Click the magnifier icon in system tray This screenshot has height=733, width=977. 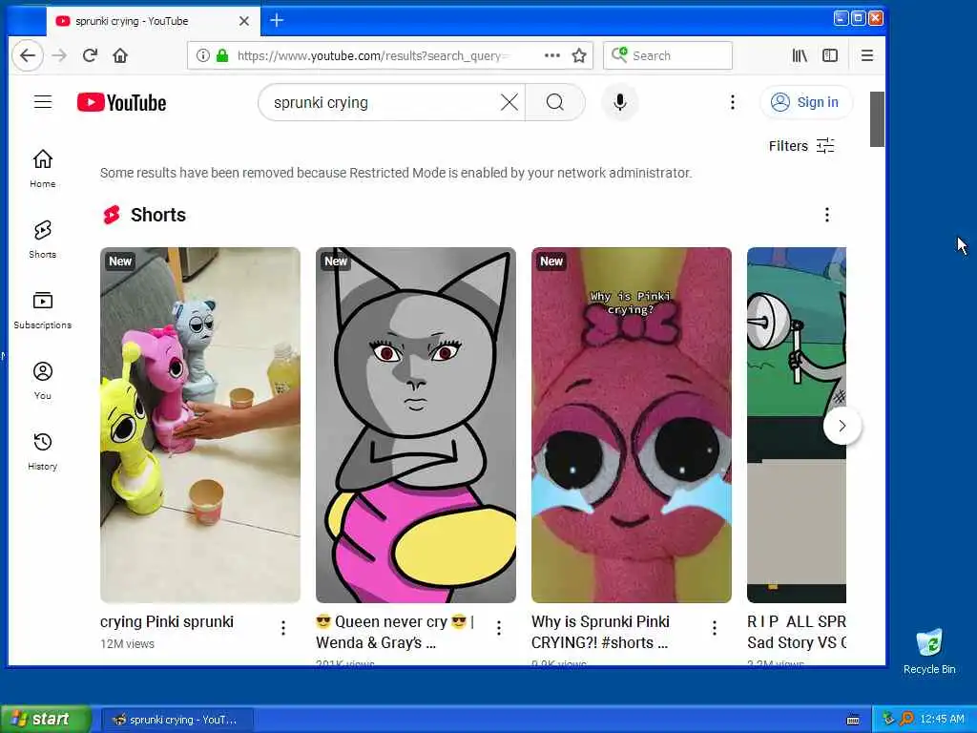(x=906, y=720)
